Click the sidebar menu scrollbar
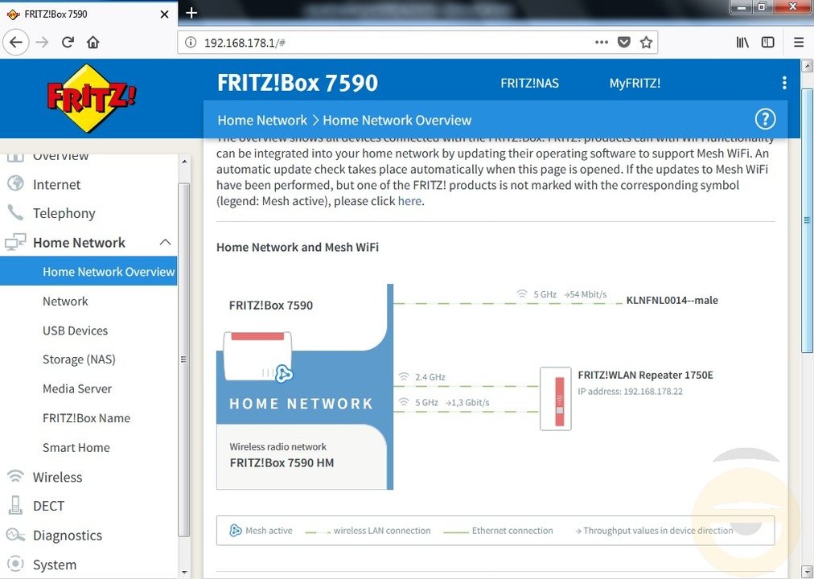The image size is (814, 579). [183, 359]
